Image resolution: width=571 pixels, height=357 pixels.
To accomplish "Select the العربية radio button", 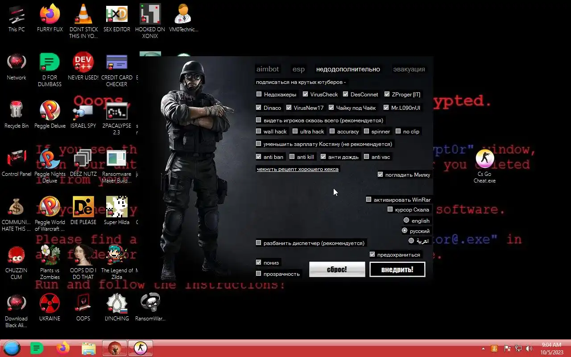I will click(411, 241).
